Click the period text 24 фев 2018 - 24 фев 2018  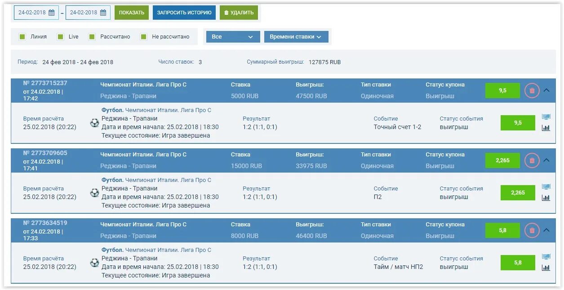point(78,62)
